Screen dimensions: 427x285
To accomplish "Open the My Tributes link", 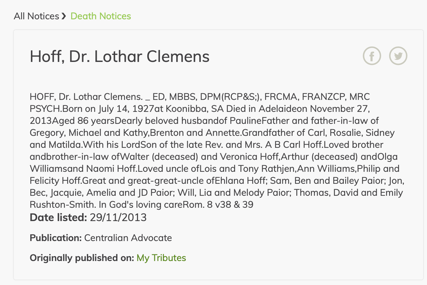I will (x=161, y=258).
